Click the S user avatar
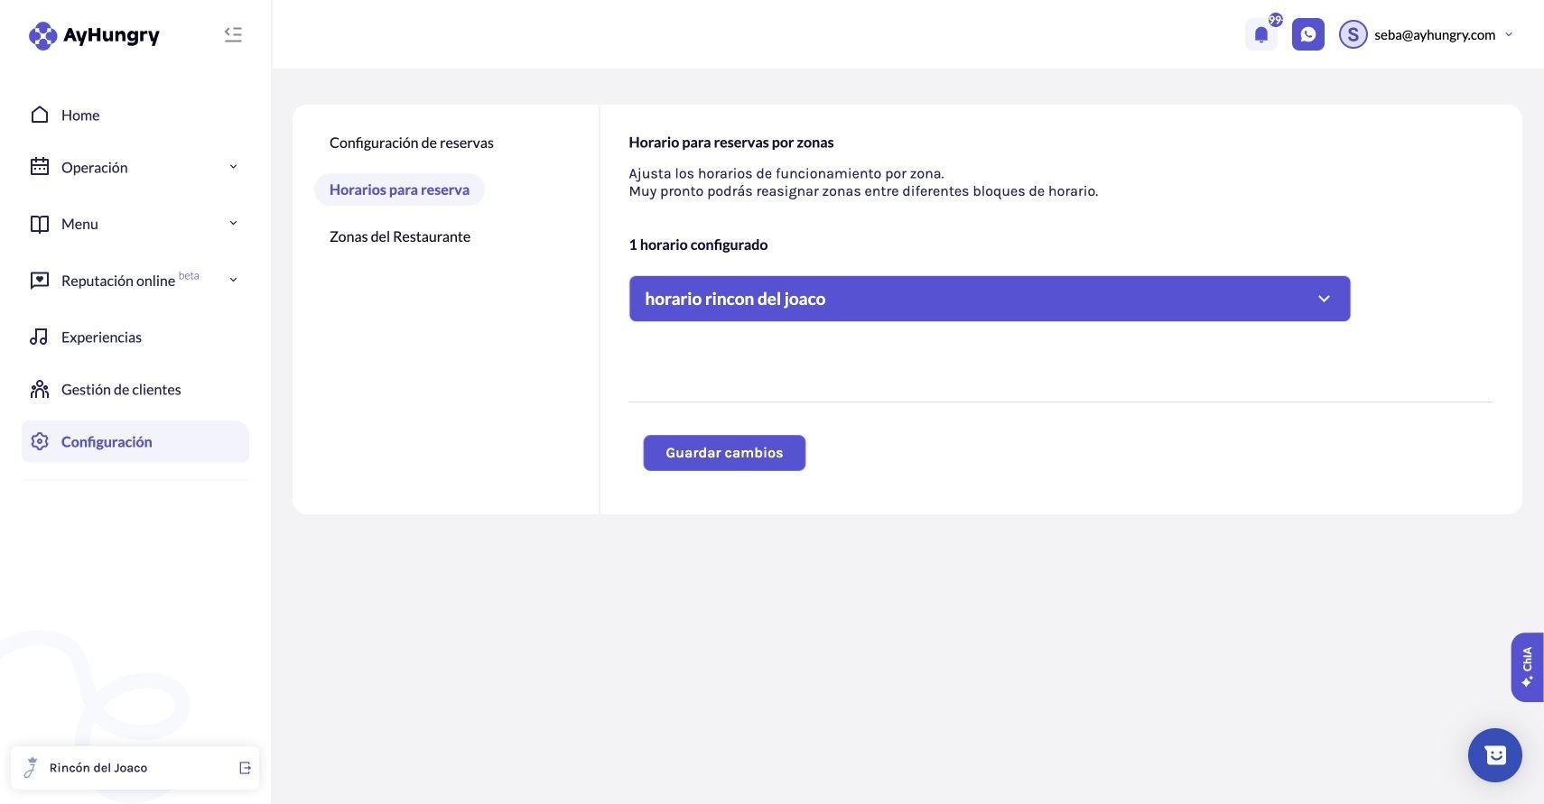This screenshot has width=1544, height=804. pos(1353,34)
